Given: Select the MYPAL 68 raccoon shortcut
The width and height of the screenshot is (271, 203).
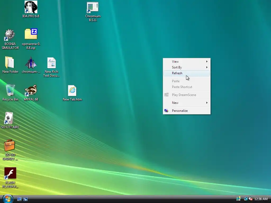Looking at the screenshot, I should coord(31,93).
